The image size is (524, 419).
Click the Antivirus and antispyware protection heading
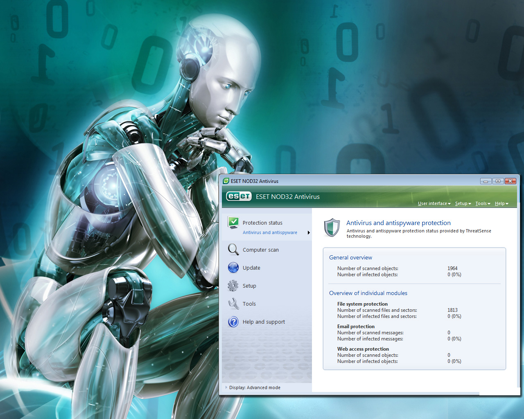click(x=398, y=223)
